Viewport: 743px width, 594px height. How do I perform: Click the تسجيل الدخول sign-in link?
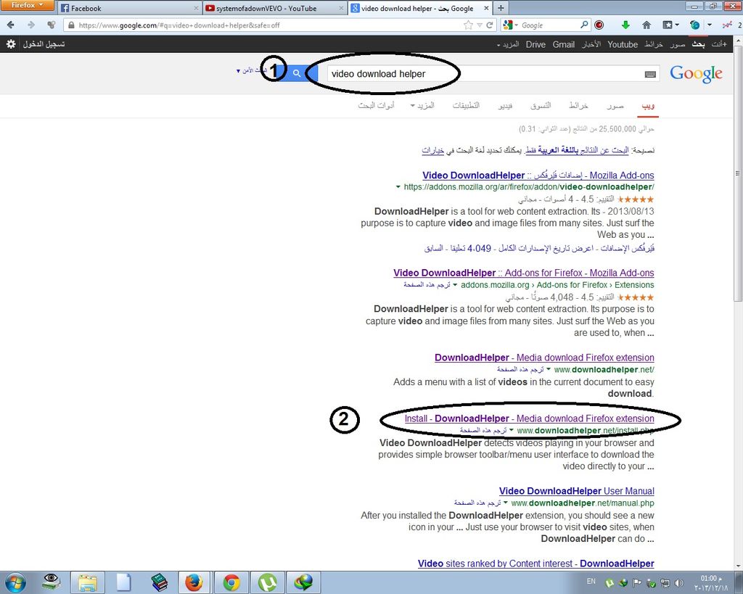(x=44, y=44)
